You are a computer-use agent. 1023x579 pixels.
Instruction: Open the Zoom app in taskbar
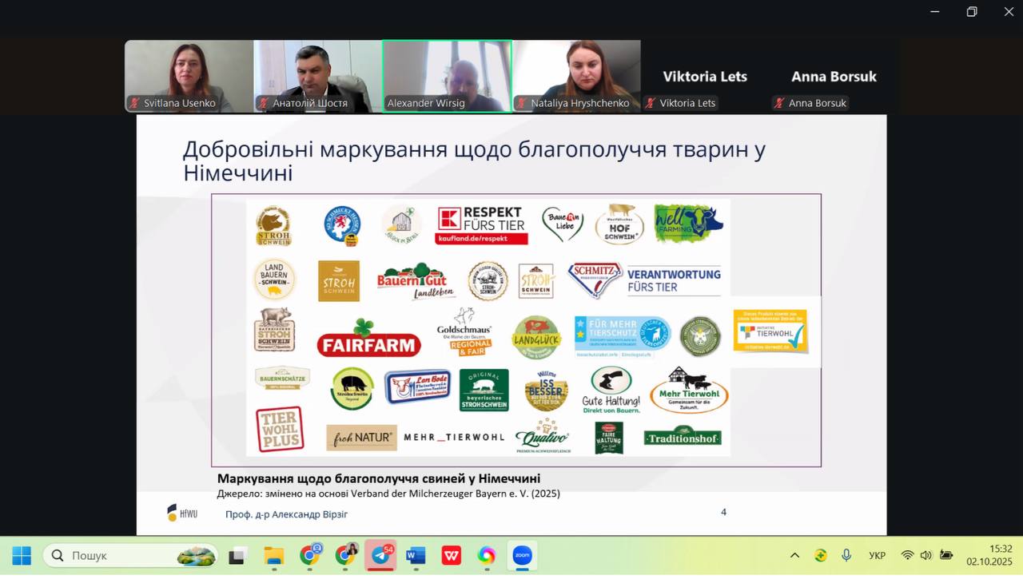coord(522,556)
